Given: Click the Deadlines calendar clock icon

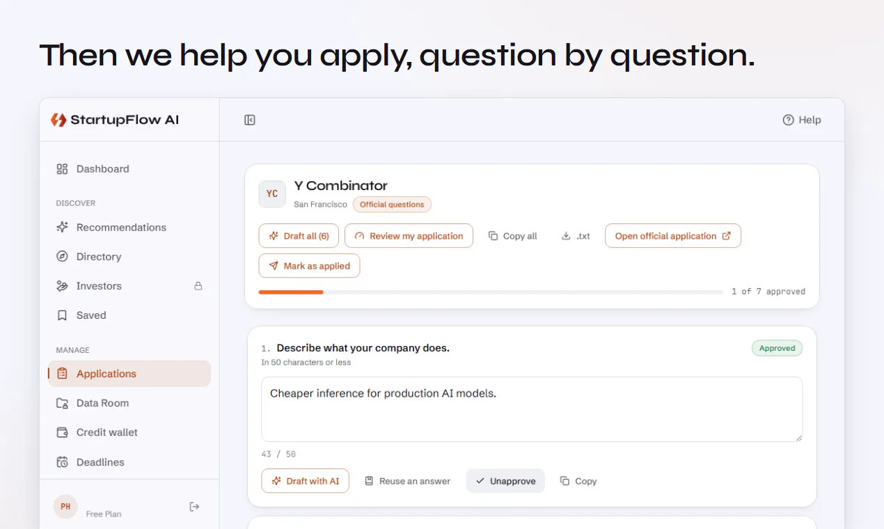Looking at the screenshot, I should pos(62,462).
